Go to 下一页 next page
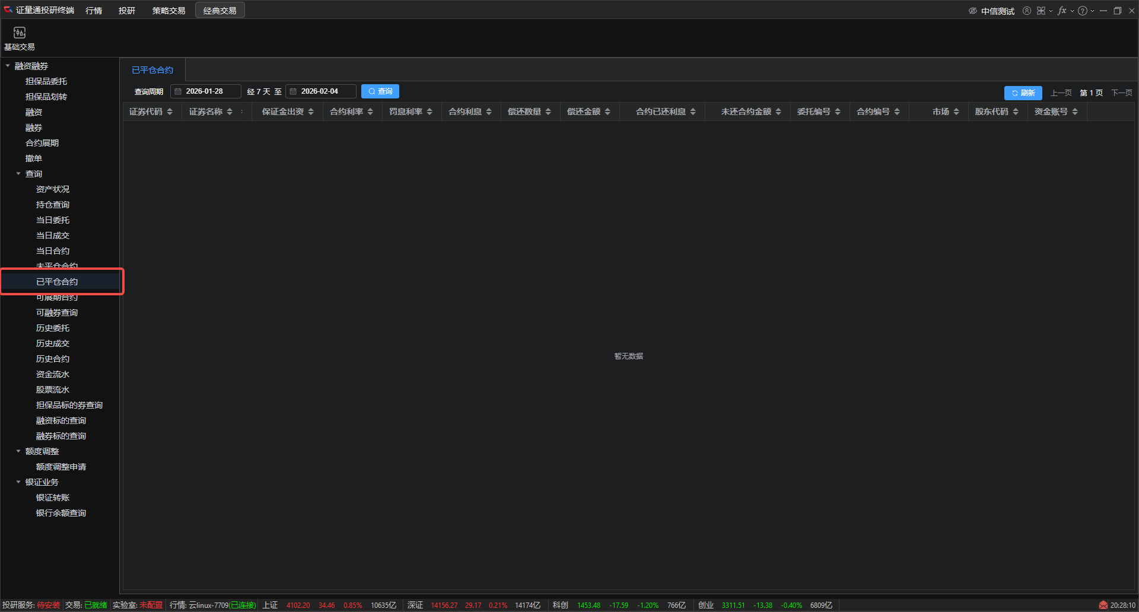This screenshot has height=612, width=1139. (1121, 93)
